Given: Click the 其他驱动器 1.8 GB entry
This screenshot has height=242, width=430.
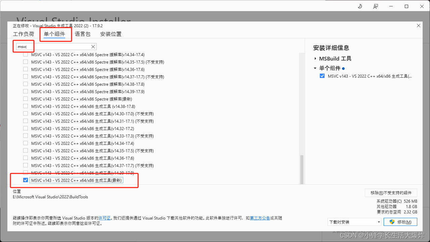Looking at the screenshot, I should (397, 206).
